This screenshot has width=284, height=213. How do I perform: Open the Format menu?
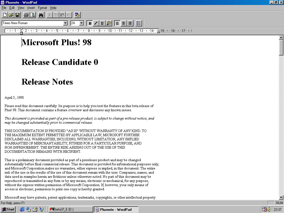42,8
